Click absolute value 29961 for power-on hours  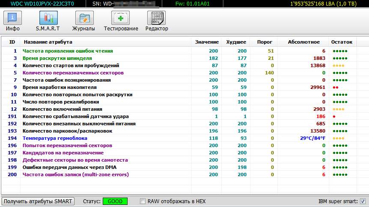pos(318,88)
